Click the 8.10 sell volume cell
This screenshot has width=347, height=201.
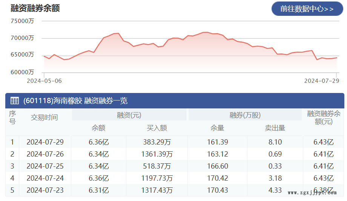tap(275, 142)
